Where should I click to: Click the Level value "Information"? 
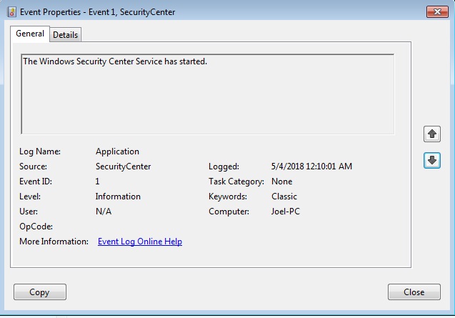point(118,197)
